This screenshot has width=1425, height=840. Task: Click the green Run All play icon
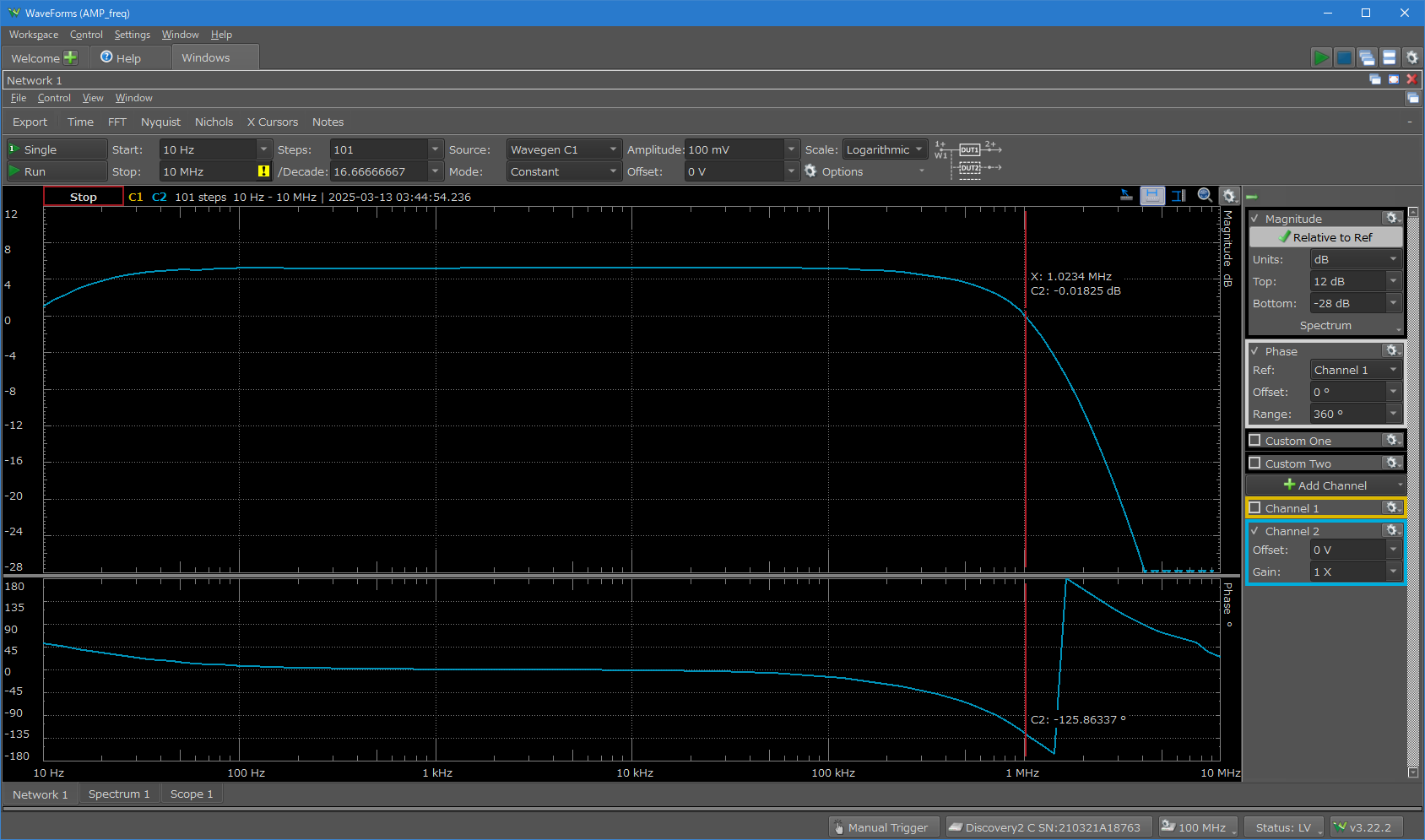point(1321,57)
